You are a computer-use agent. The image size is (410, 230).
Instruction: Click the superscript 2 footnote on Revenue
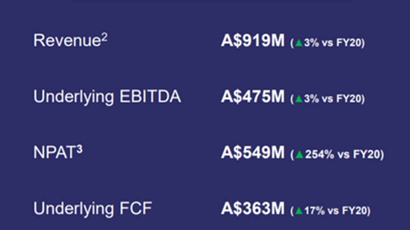[x=104, y=37]
